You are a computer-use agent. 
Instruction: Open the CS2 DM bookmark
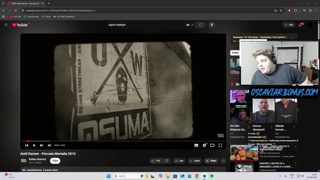coord(64,17)
